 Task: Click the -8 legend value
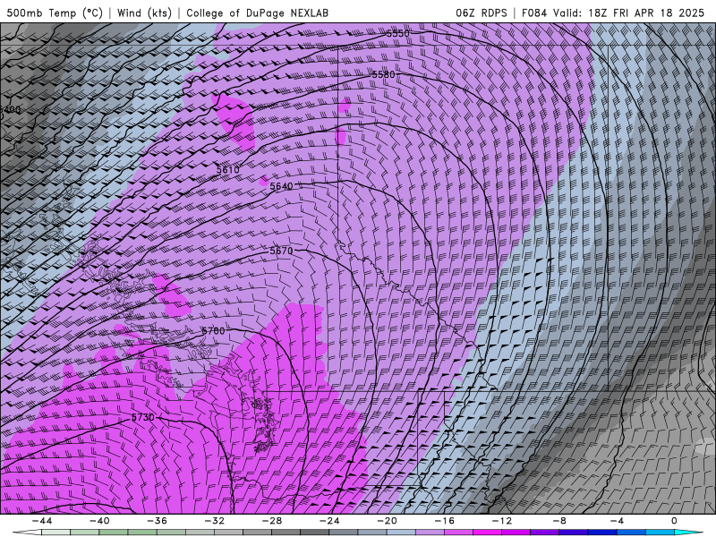tap(559, 521)
